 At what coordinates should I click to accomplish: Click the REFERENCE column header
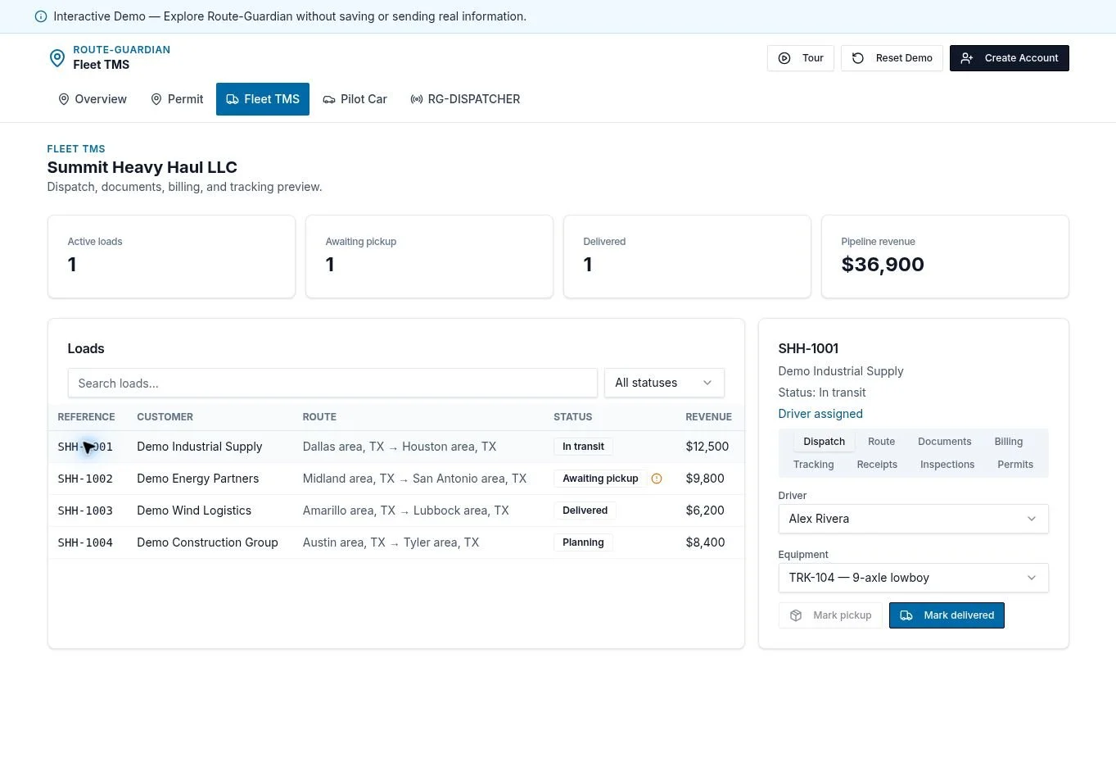(x=86, y=417)
